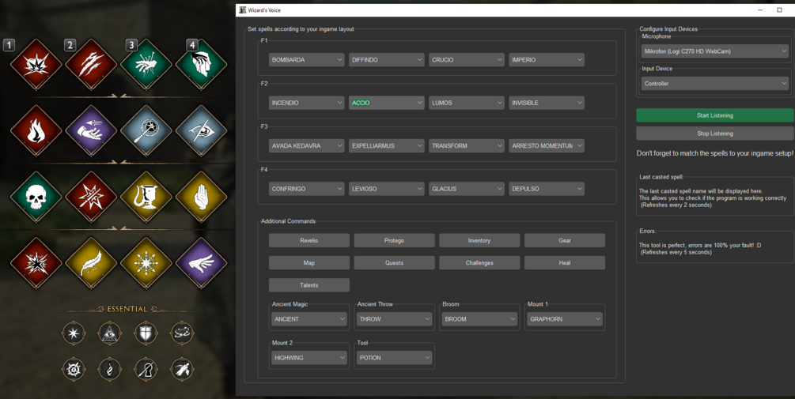Select the green Imperio head spell diamond
Screen dimensions: 795x399
coord(201,65)
